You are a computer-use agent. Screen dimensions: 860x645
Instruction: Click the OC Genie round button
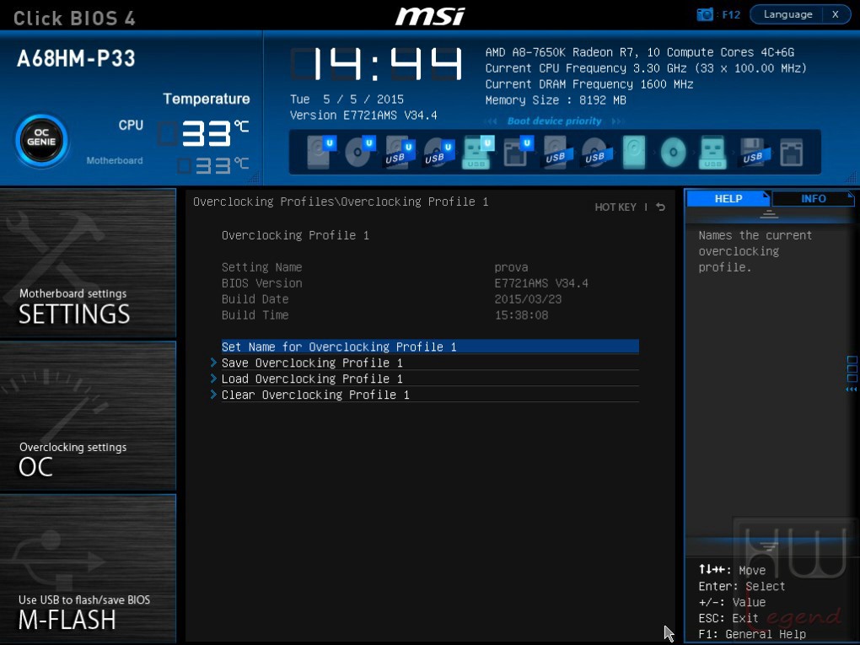tap(41, 141)
